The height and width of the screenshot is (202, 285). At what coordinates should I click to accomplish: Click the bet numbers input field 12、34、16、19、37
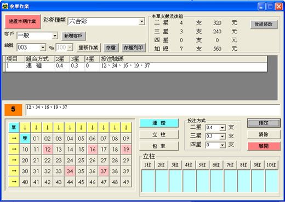tap(153, 110)
